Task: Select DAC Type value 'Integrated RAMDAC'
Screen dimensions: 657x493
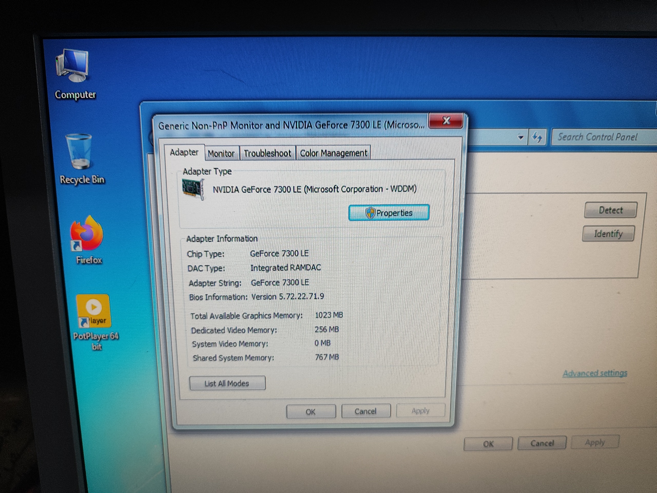Action: (x=285, y=268)
